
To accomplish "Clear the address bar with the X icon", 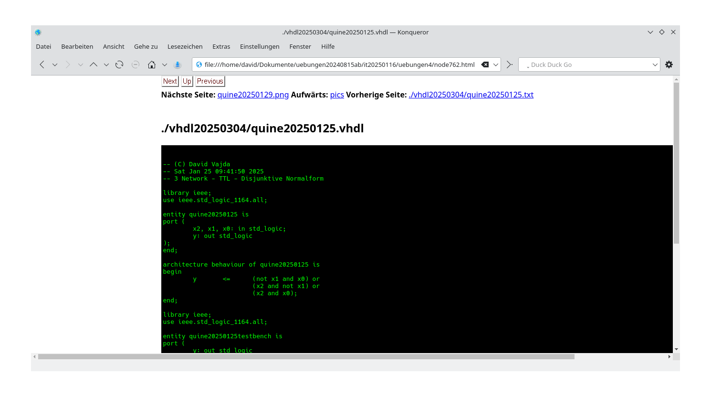I will [x=485, y=64].
